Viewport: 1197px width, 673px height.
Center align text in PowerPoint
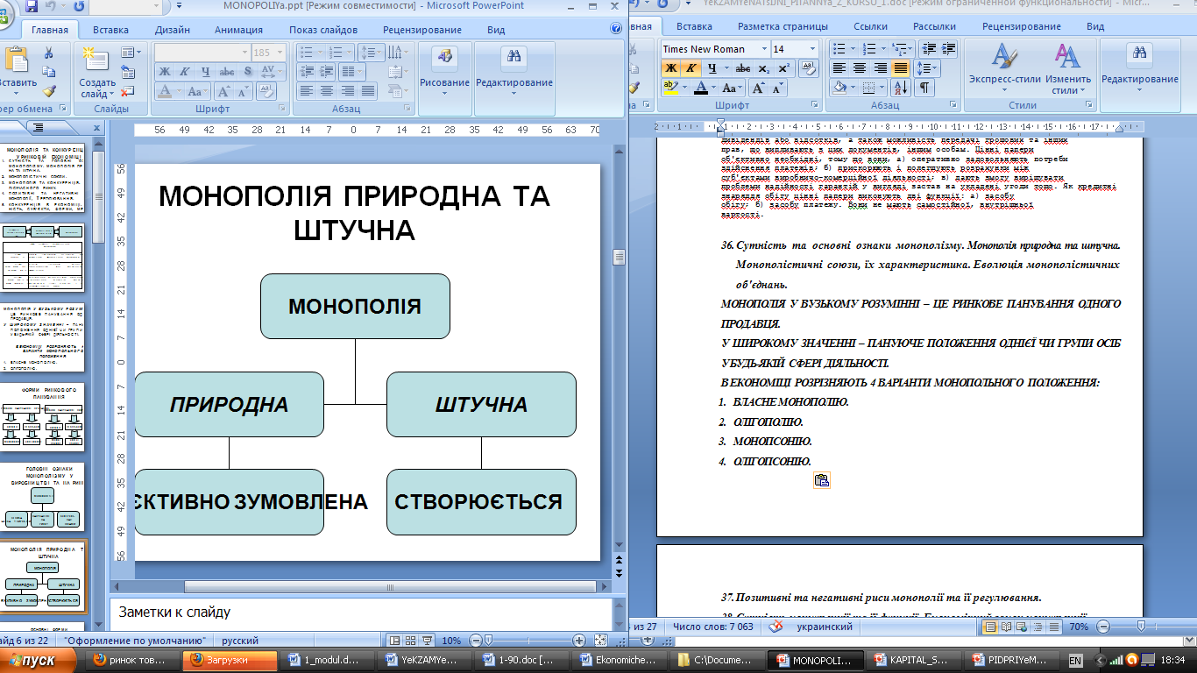click(326, 91)
